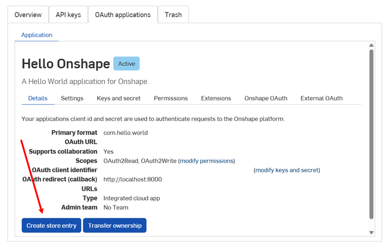The width and height of the screenshot is (388, 249).
Task: Select the OAuth applications tab
Action: 123,15
